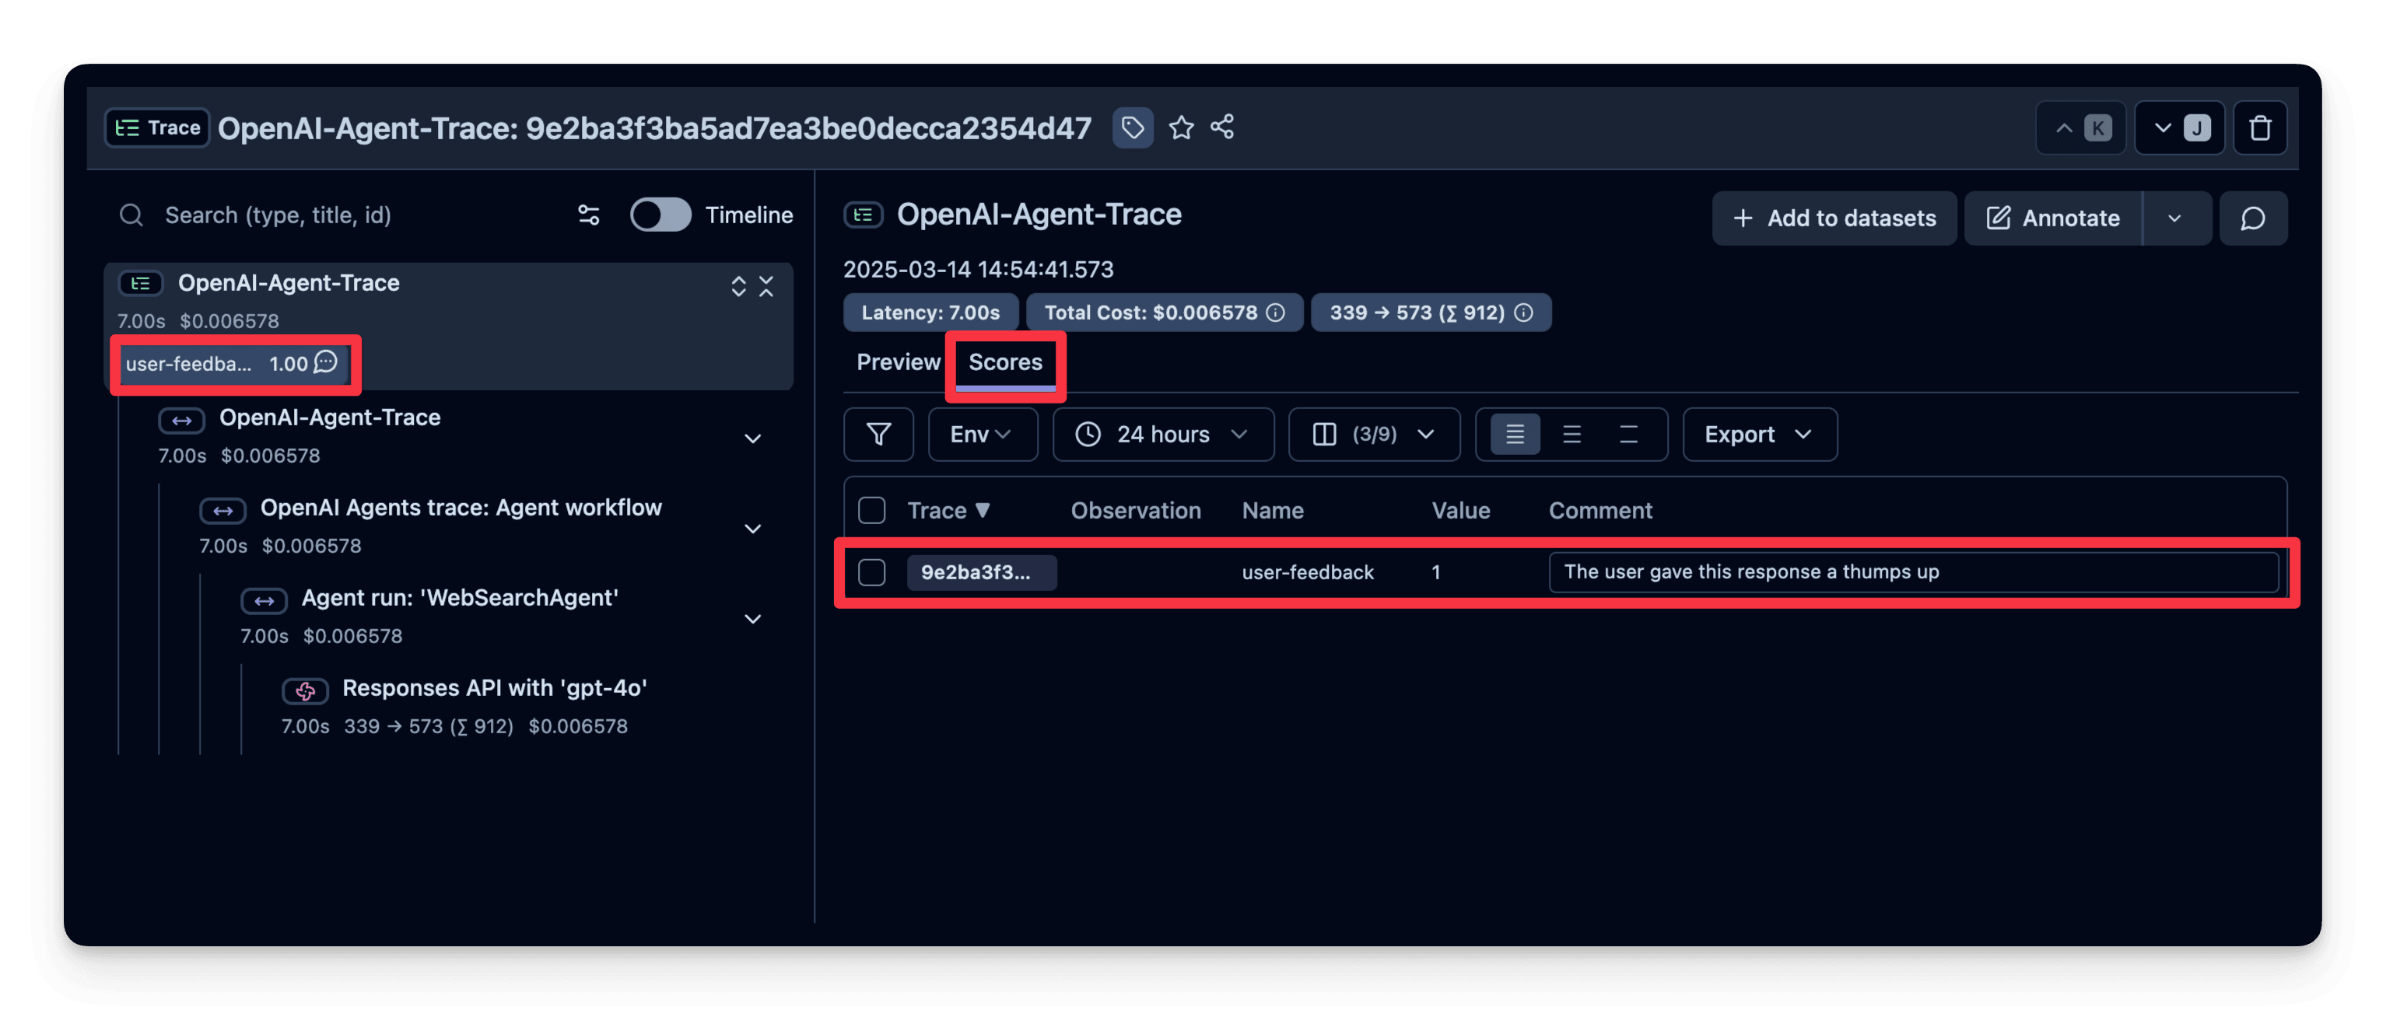Check the 9e2ba3f3 score row checkbox
This screenshot has height=1010, width=2386.
coord(871,572)
